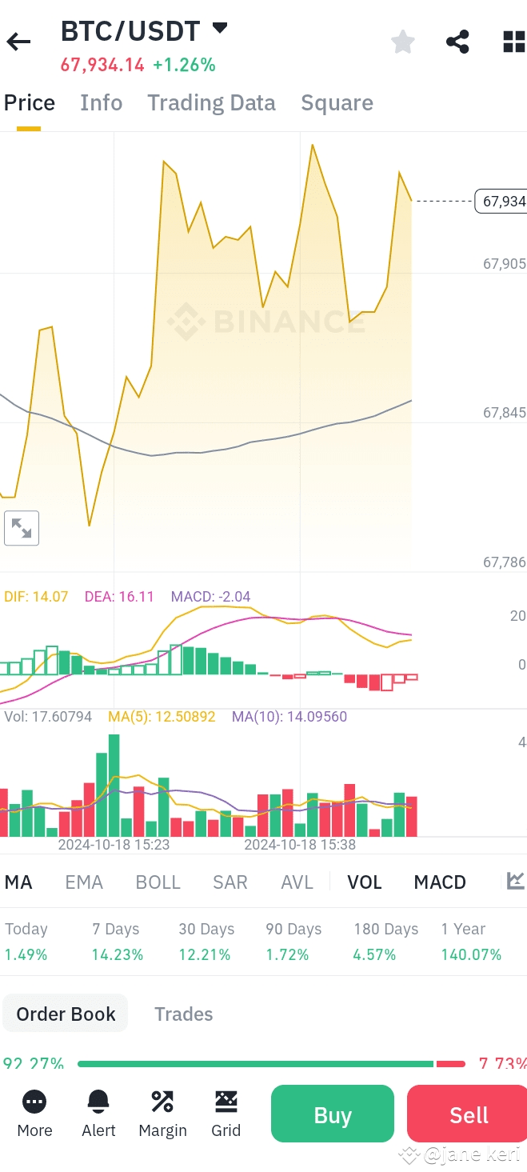Tap the back arrow icon
The height and width of the screenshot is (1172, 527).
point(18,42)
